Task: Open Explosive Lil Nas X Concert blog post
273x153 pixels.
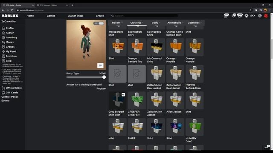Action: 12,80
